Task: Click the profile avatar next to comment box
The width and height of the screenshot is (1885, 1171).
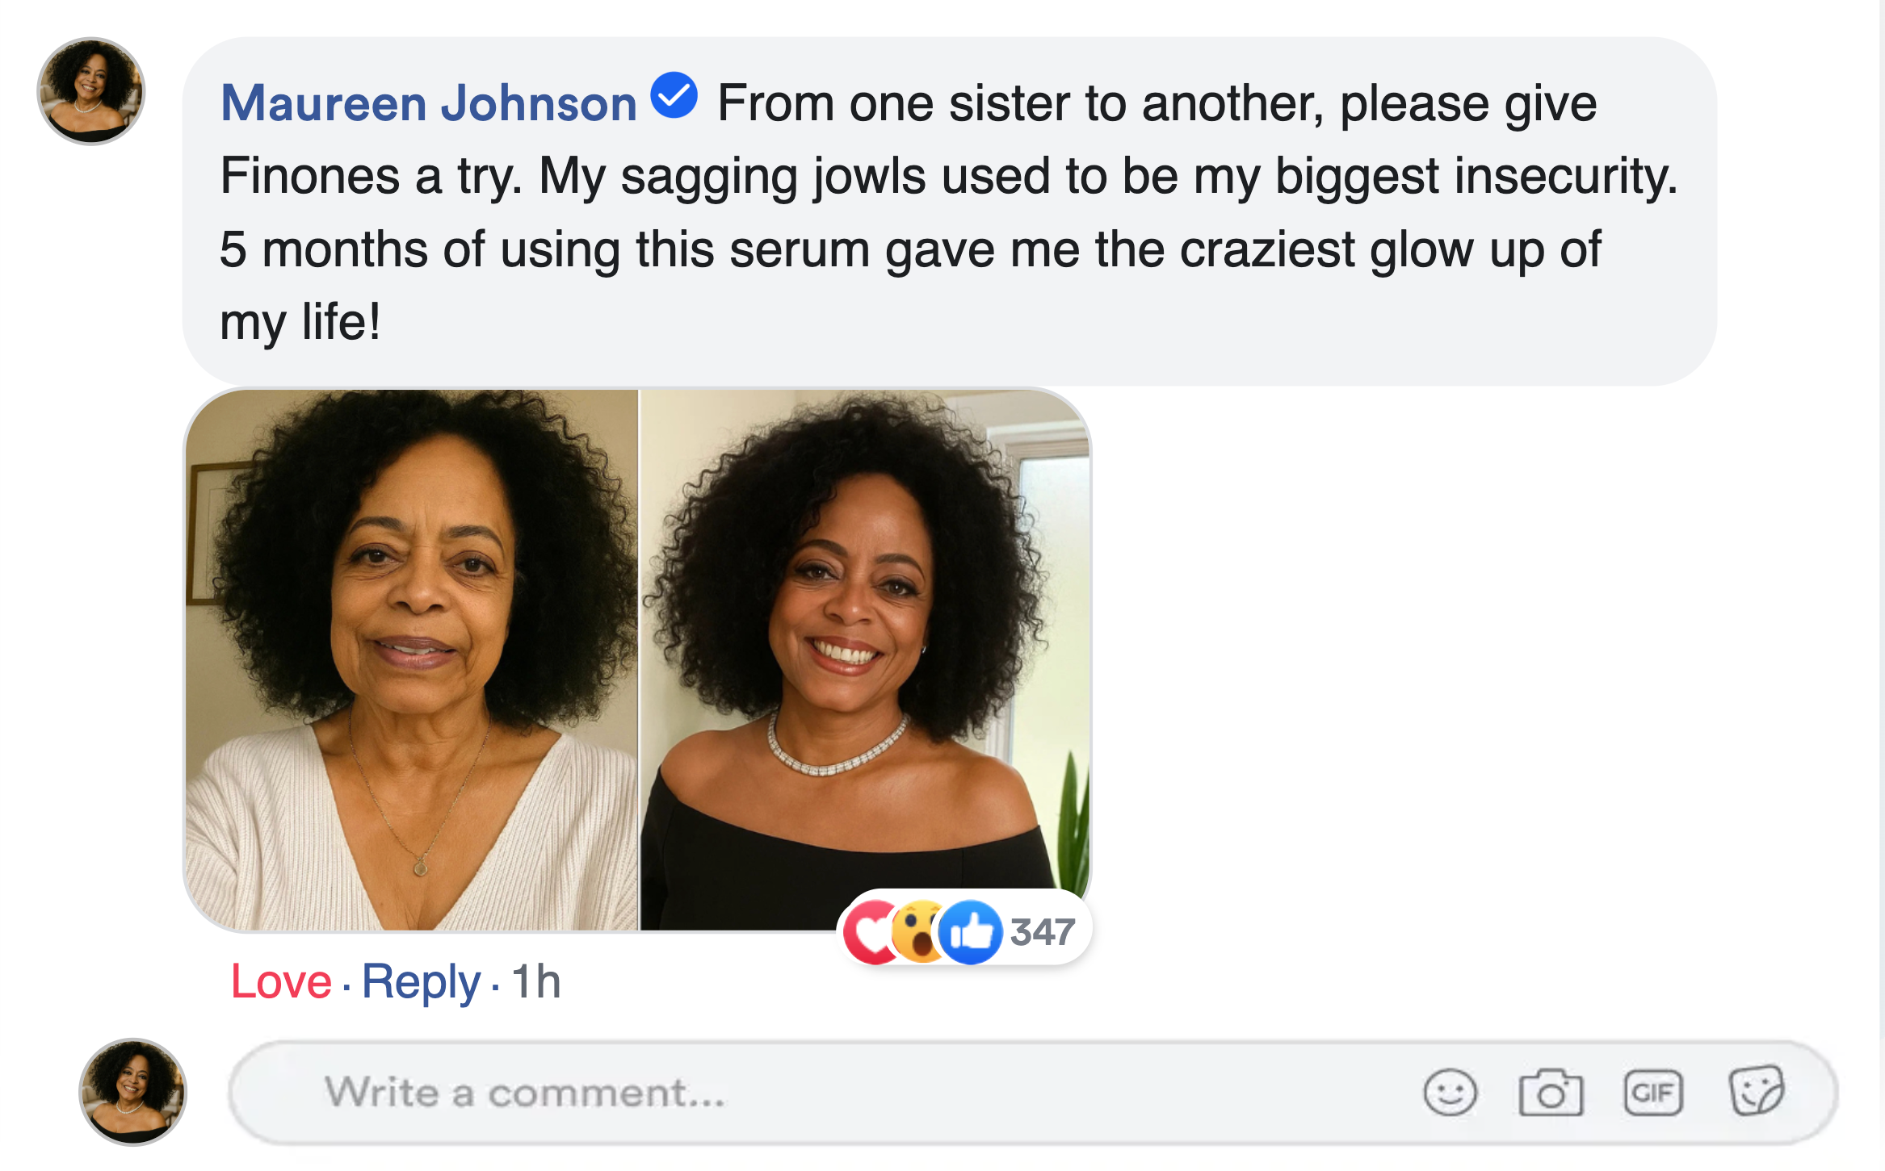Action: pyautogui.click(x=133, y=1091)
